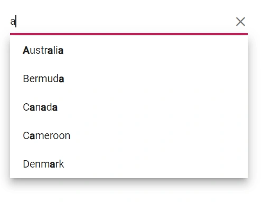Pick Canada from the autocomplete popup

129,107
